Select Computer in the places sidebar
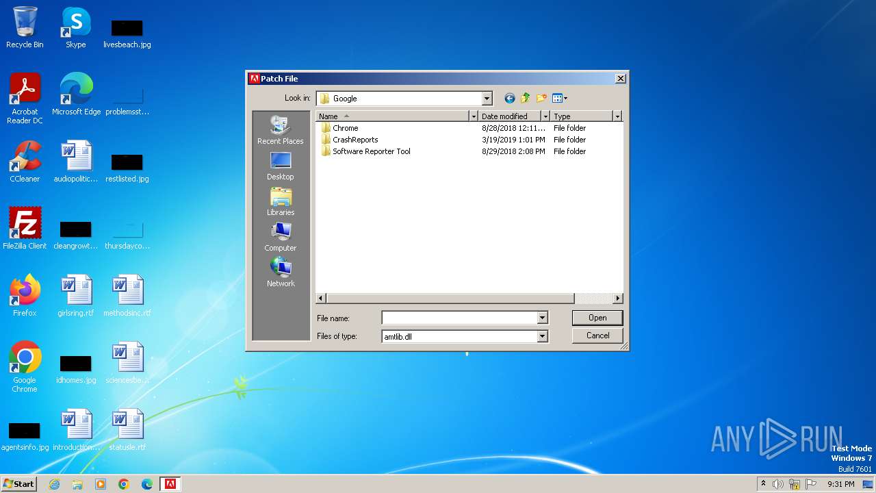 [281, 237]
